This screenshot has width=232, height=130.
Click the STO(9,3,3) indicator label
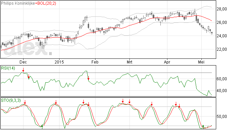point(11,100)
